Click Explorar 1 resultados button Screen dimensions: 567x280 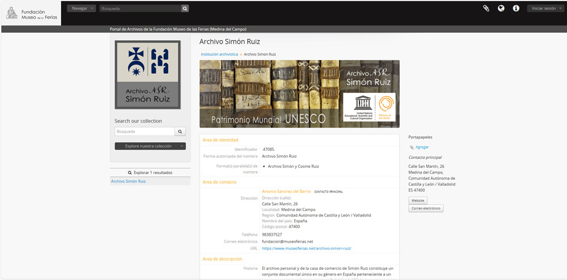point(150,173)
